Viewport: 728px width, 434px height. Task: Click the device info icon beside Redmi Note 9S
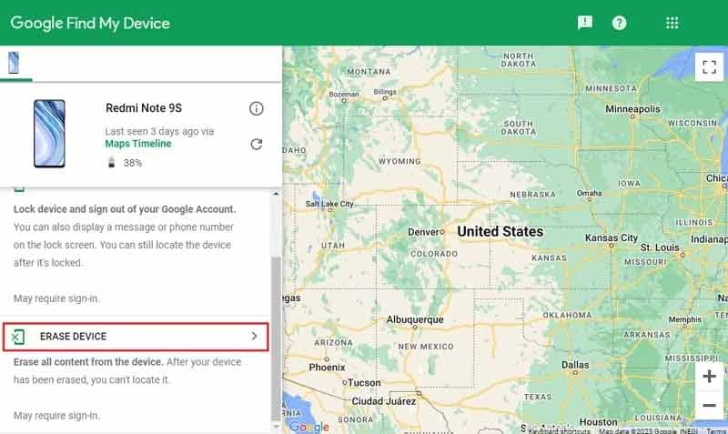(257, 108)
